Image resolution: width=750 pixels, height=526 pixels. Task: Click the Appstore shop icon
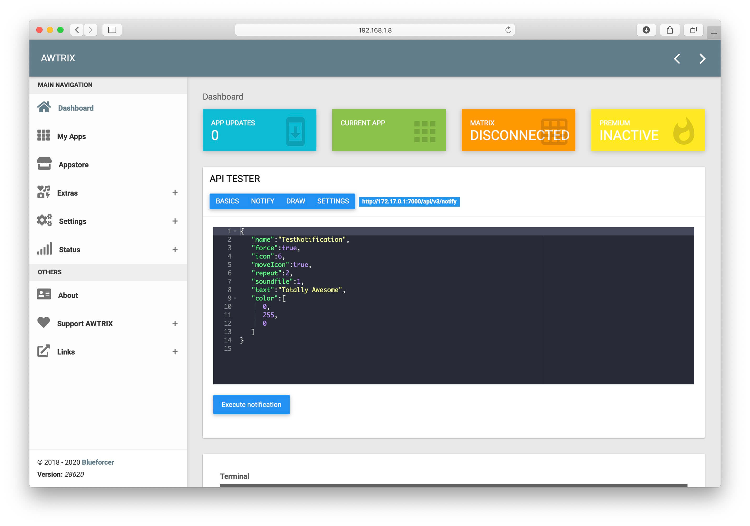(x=44, y=164)
